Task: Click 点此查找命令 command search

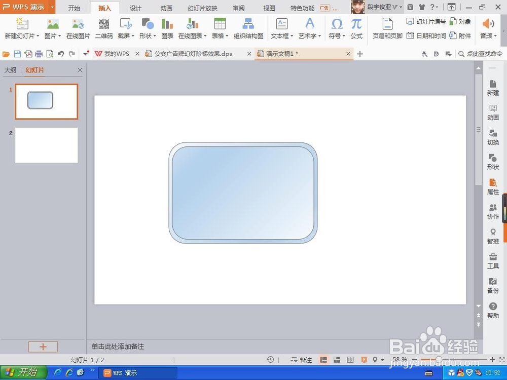Action: 481,54
